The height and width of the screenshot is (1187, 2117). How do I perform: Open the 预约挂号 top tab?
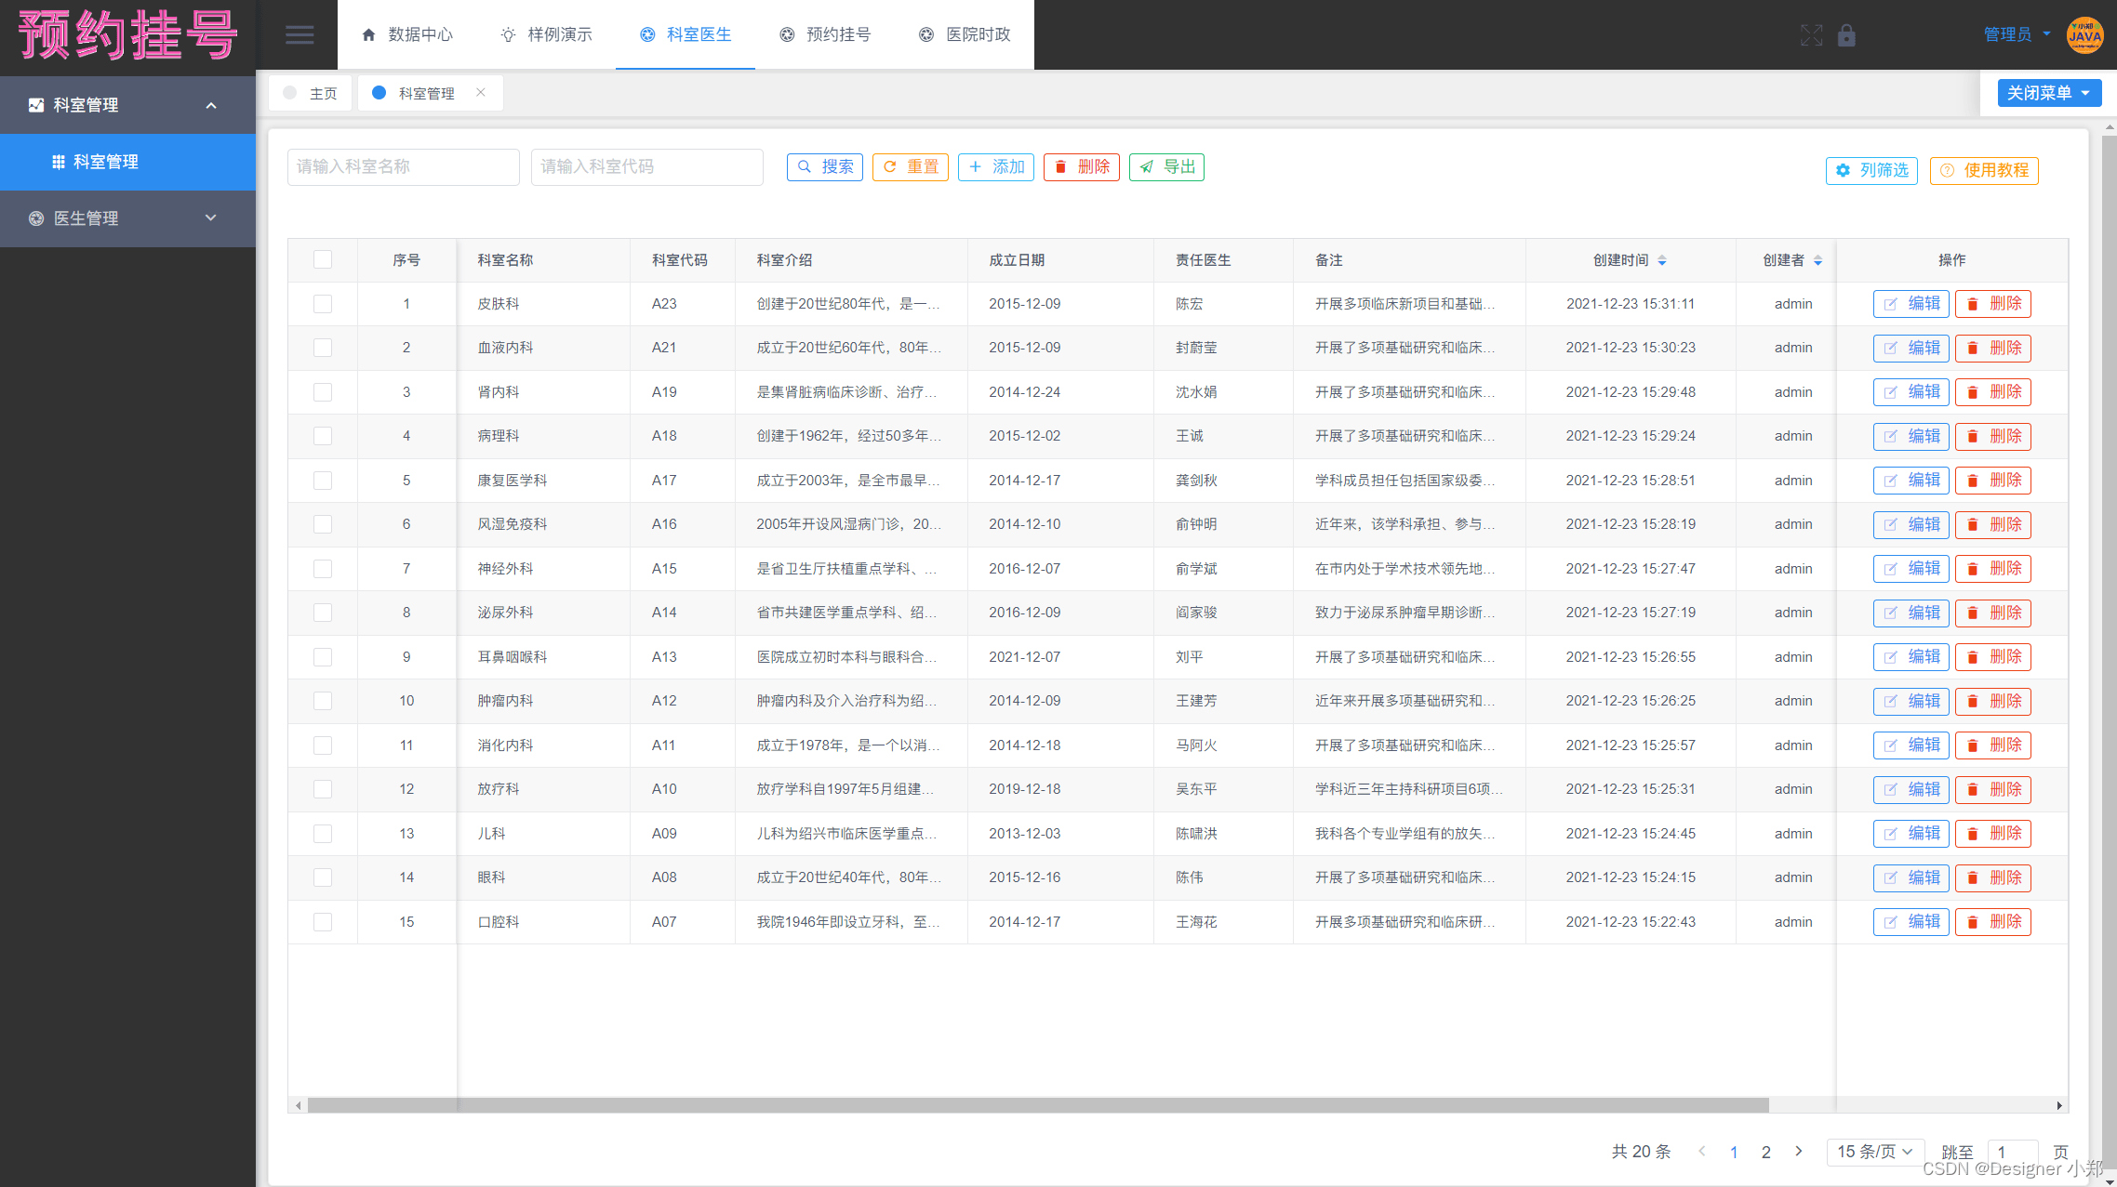(x=825, y=34)
